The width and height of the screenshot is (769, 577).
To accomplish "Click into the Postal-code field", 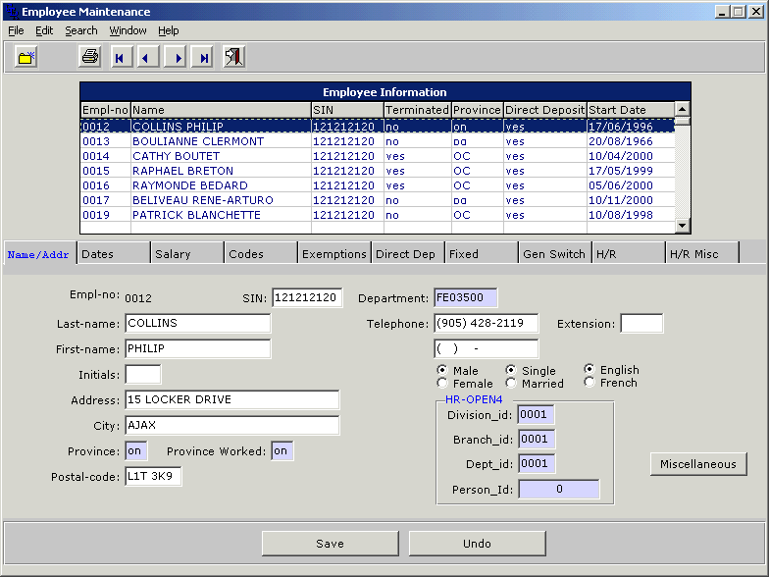I will point(153,477).
